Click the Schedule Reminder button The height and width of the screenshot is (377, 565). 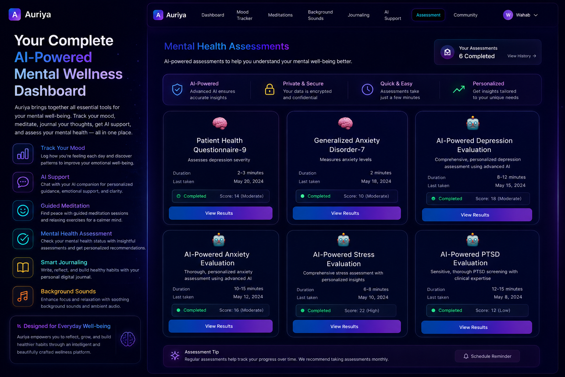(x=487, y=356)
